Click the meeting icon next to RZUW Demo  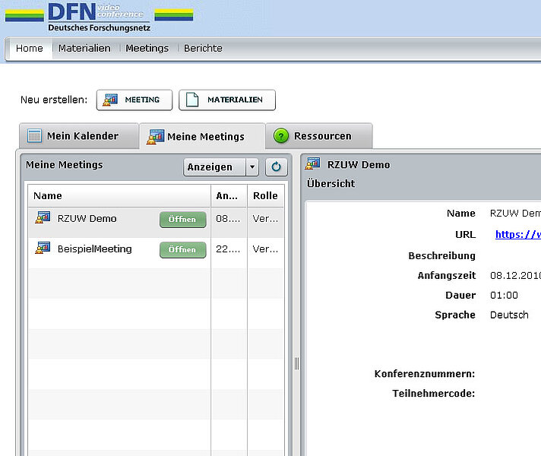[x=43, y=219]
